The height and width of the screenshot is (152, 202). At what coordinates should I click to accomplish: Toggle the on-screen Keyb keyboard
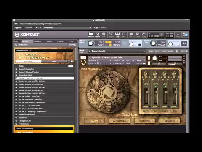pos(117,35)
